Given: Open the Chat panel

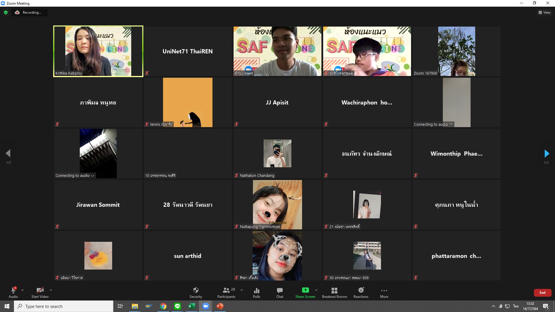Looking at the screenshot, I should click(280, 292).
